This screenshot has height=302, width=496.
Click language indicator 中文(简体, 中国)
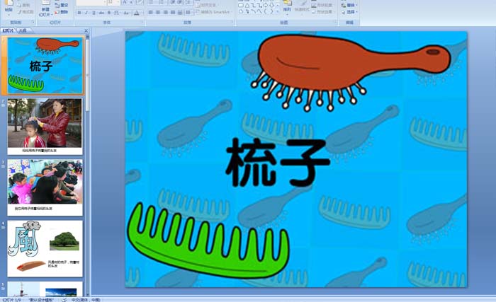[x=86, y=299]
